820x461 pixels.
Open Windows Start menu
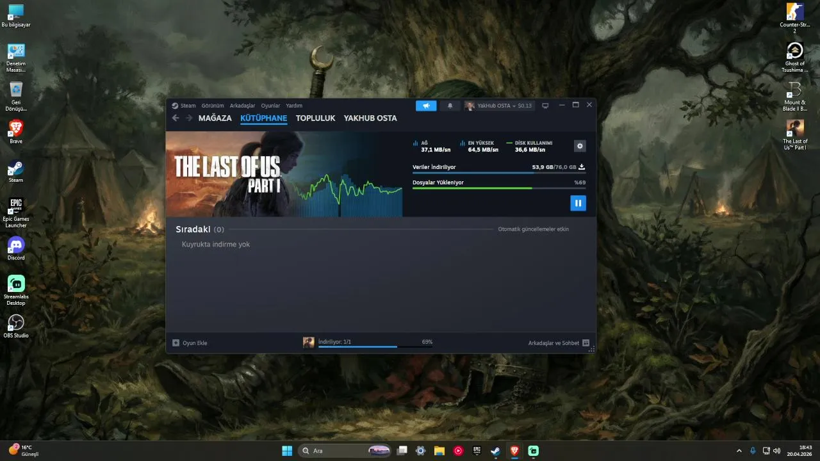tap(287, 451)
